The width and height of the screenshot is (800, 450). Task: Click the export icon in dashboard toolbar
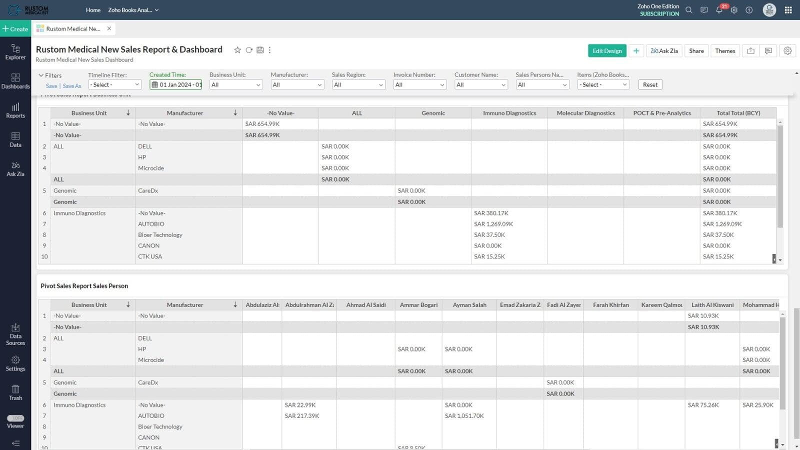point(750,51)
